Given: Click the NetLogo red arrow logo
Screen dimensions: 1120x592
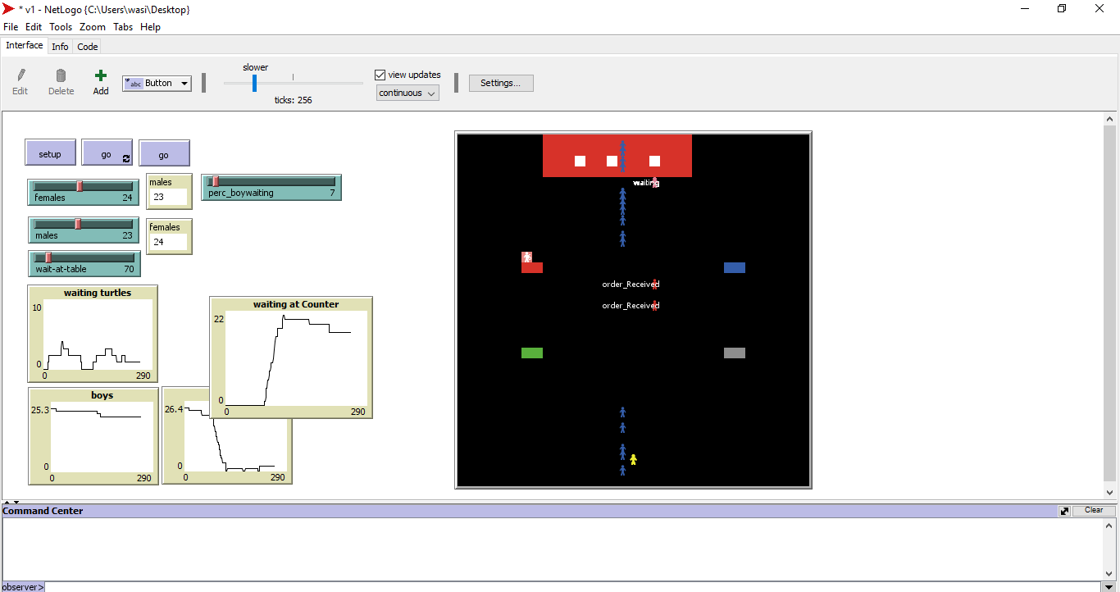Looking at the screenshot, I should tap(8, 9).
